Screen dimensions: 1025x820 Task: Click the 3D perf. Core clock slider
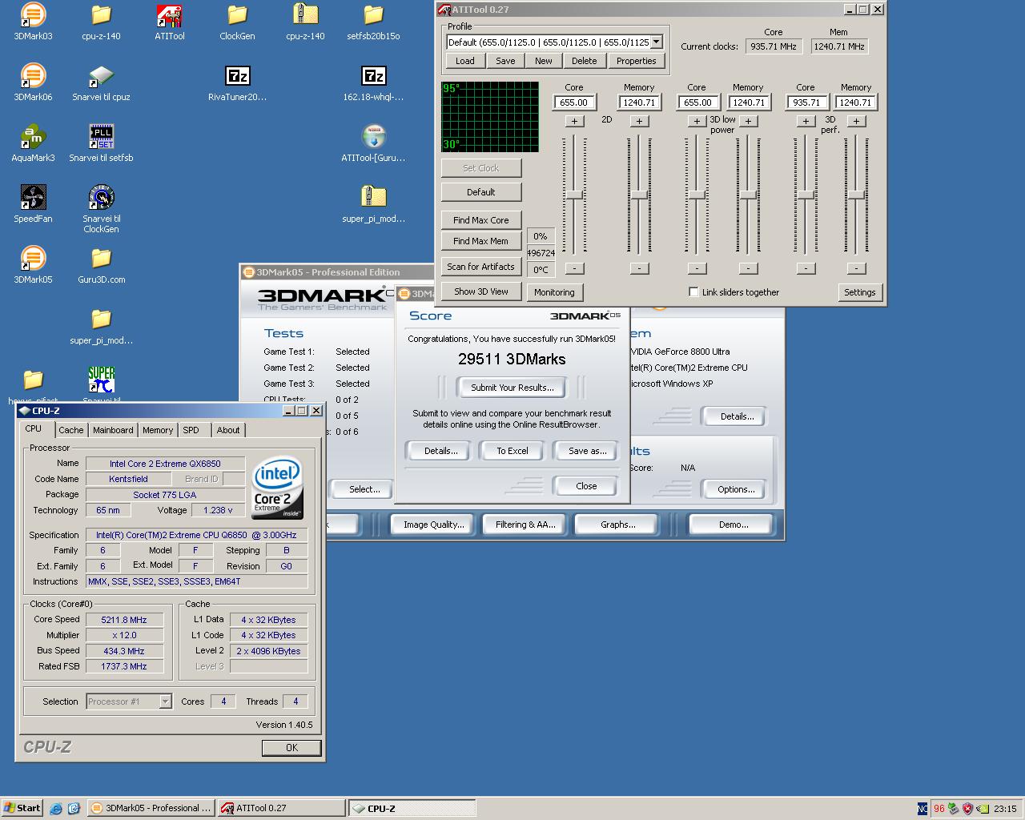[x=806, y=195]
